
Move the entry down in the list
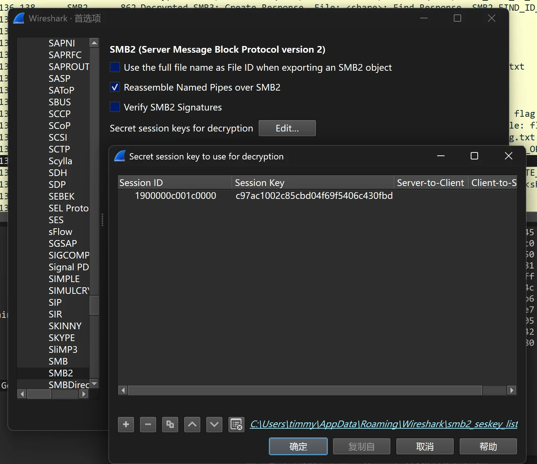coord(214,425)
